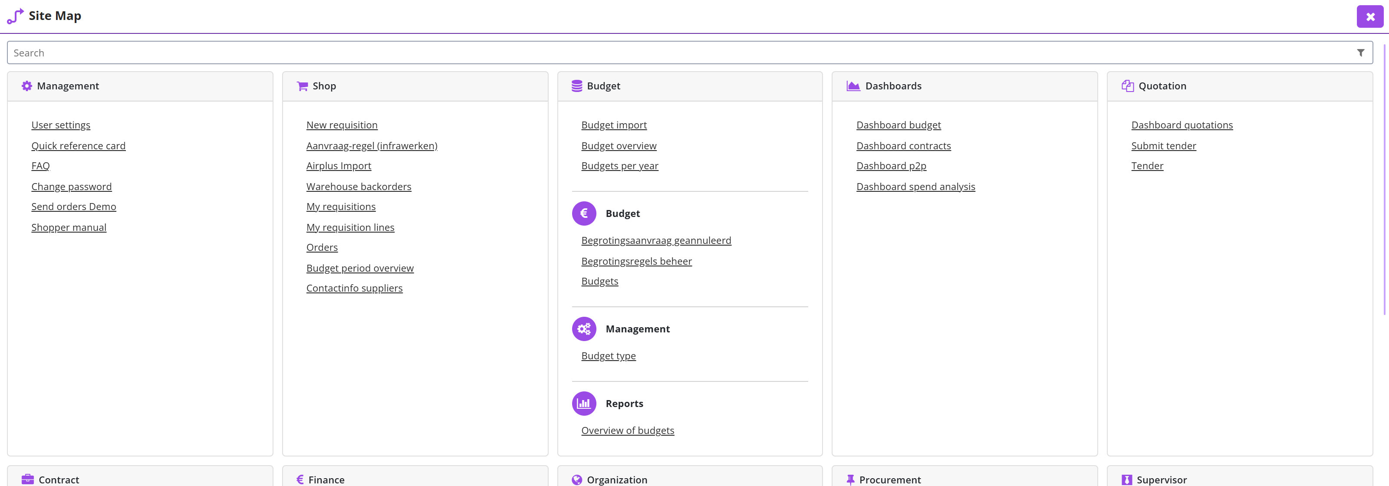The width and height of the screenshot is (1389, 486).
Task: Click the Procurement pin icon
Action: coord(850,479)
